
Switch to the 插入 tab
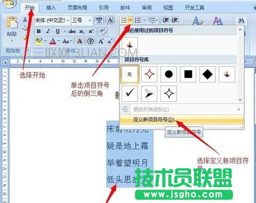(51, 7)
